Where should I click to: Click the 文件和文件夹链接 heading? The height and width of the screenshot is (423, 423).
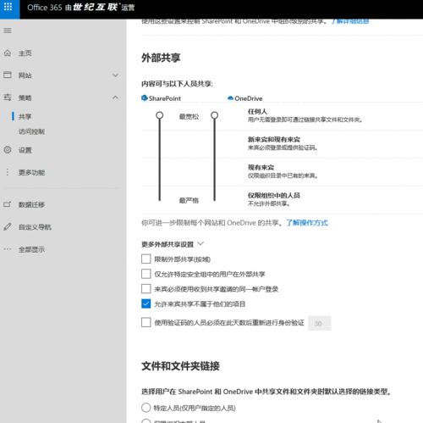(180, 366)
